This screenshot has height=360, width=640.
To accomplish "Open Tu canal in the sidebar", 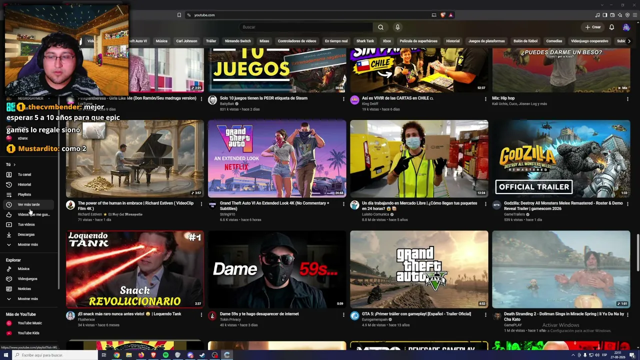I will (27, 174).
